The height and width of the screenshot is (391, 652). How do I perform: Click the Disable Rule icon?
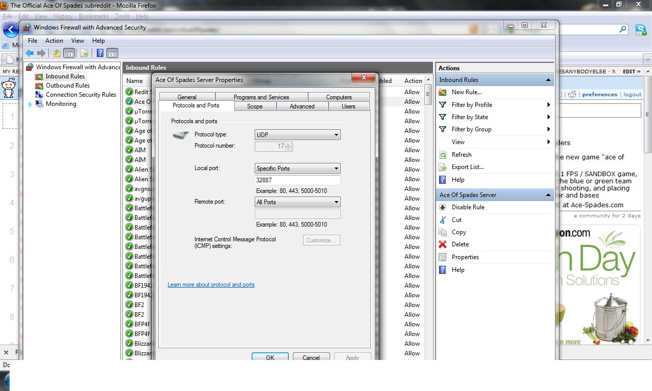(443, 207)
